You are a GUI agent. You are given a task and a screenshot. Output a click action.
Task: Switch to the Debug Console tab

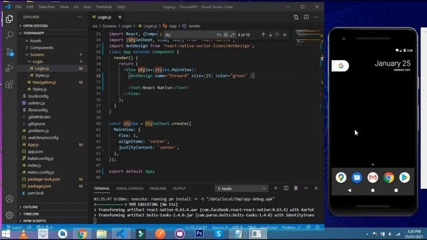pos(129,189)
